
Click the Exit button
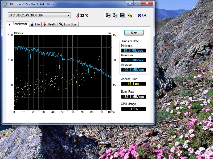142,15
